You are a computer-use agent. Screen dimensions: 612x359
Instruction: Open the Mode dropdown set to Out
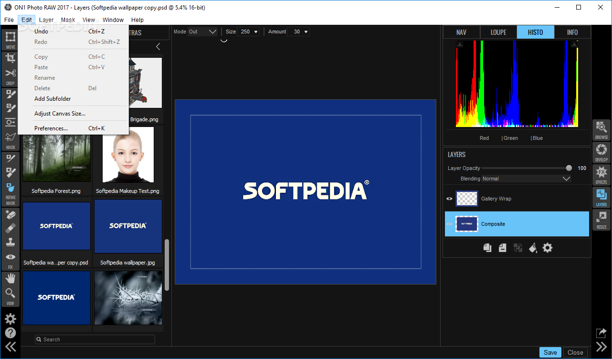(203, 32)
